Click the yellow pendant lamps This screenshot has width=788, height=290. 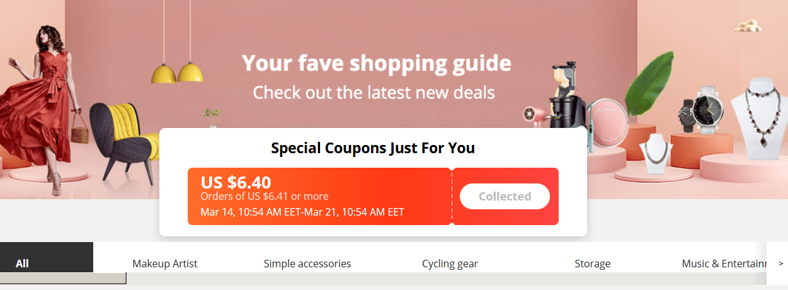pyautogui.click(x=177, y=72)
